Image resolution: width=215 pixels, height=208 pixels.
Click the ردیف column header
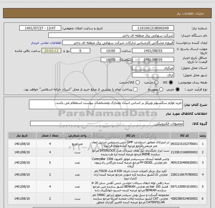pyautogui.click(x=203, y=136)
